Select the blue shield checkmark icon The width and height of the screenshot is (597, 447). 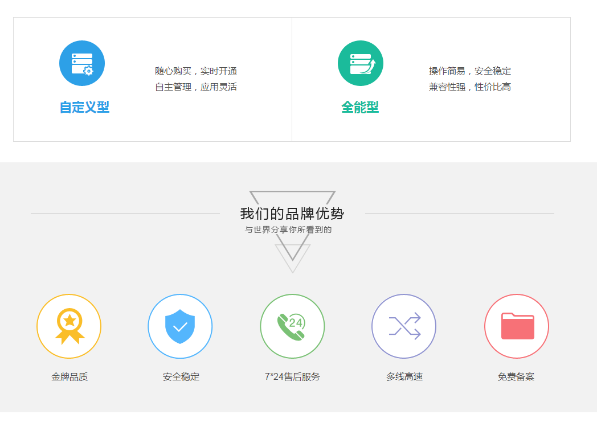pos(180,326)
